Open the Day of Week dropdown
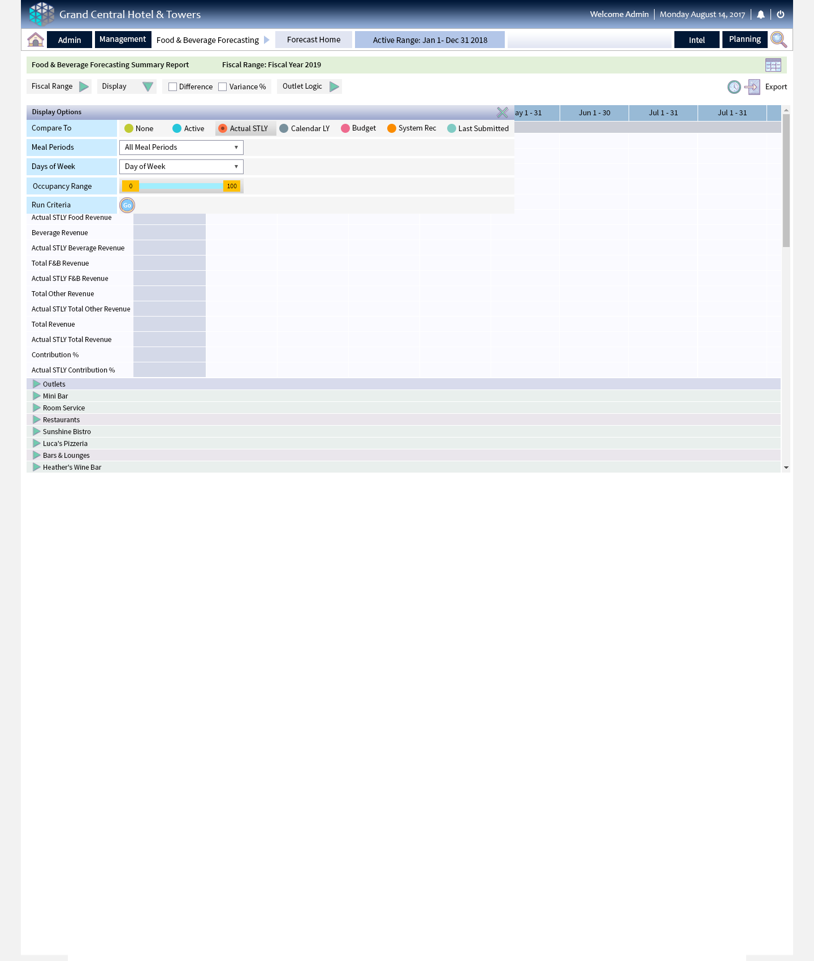 181,167
